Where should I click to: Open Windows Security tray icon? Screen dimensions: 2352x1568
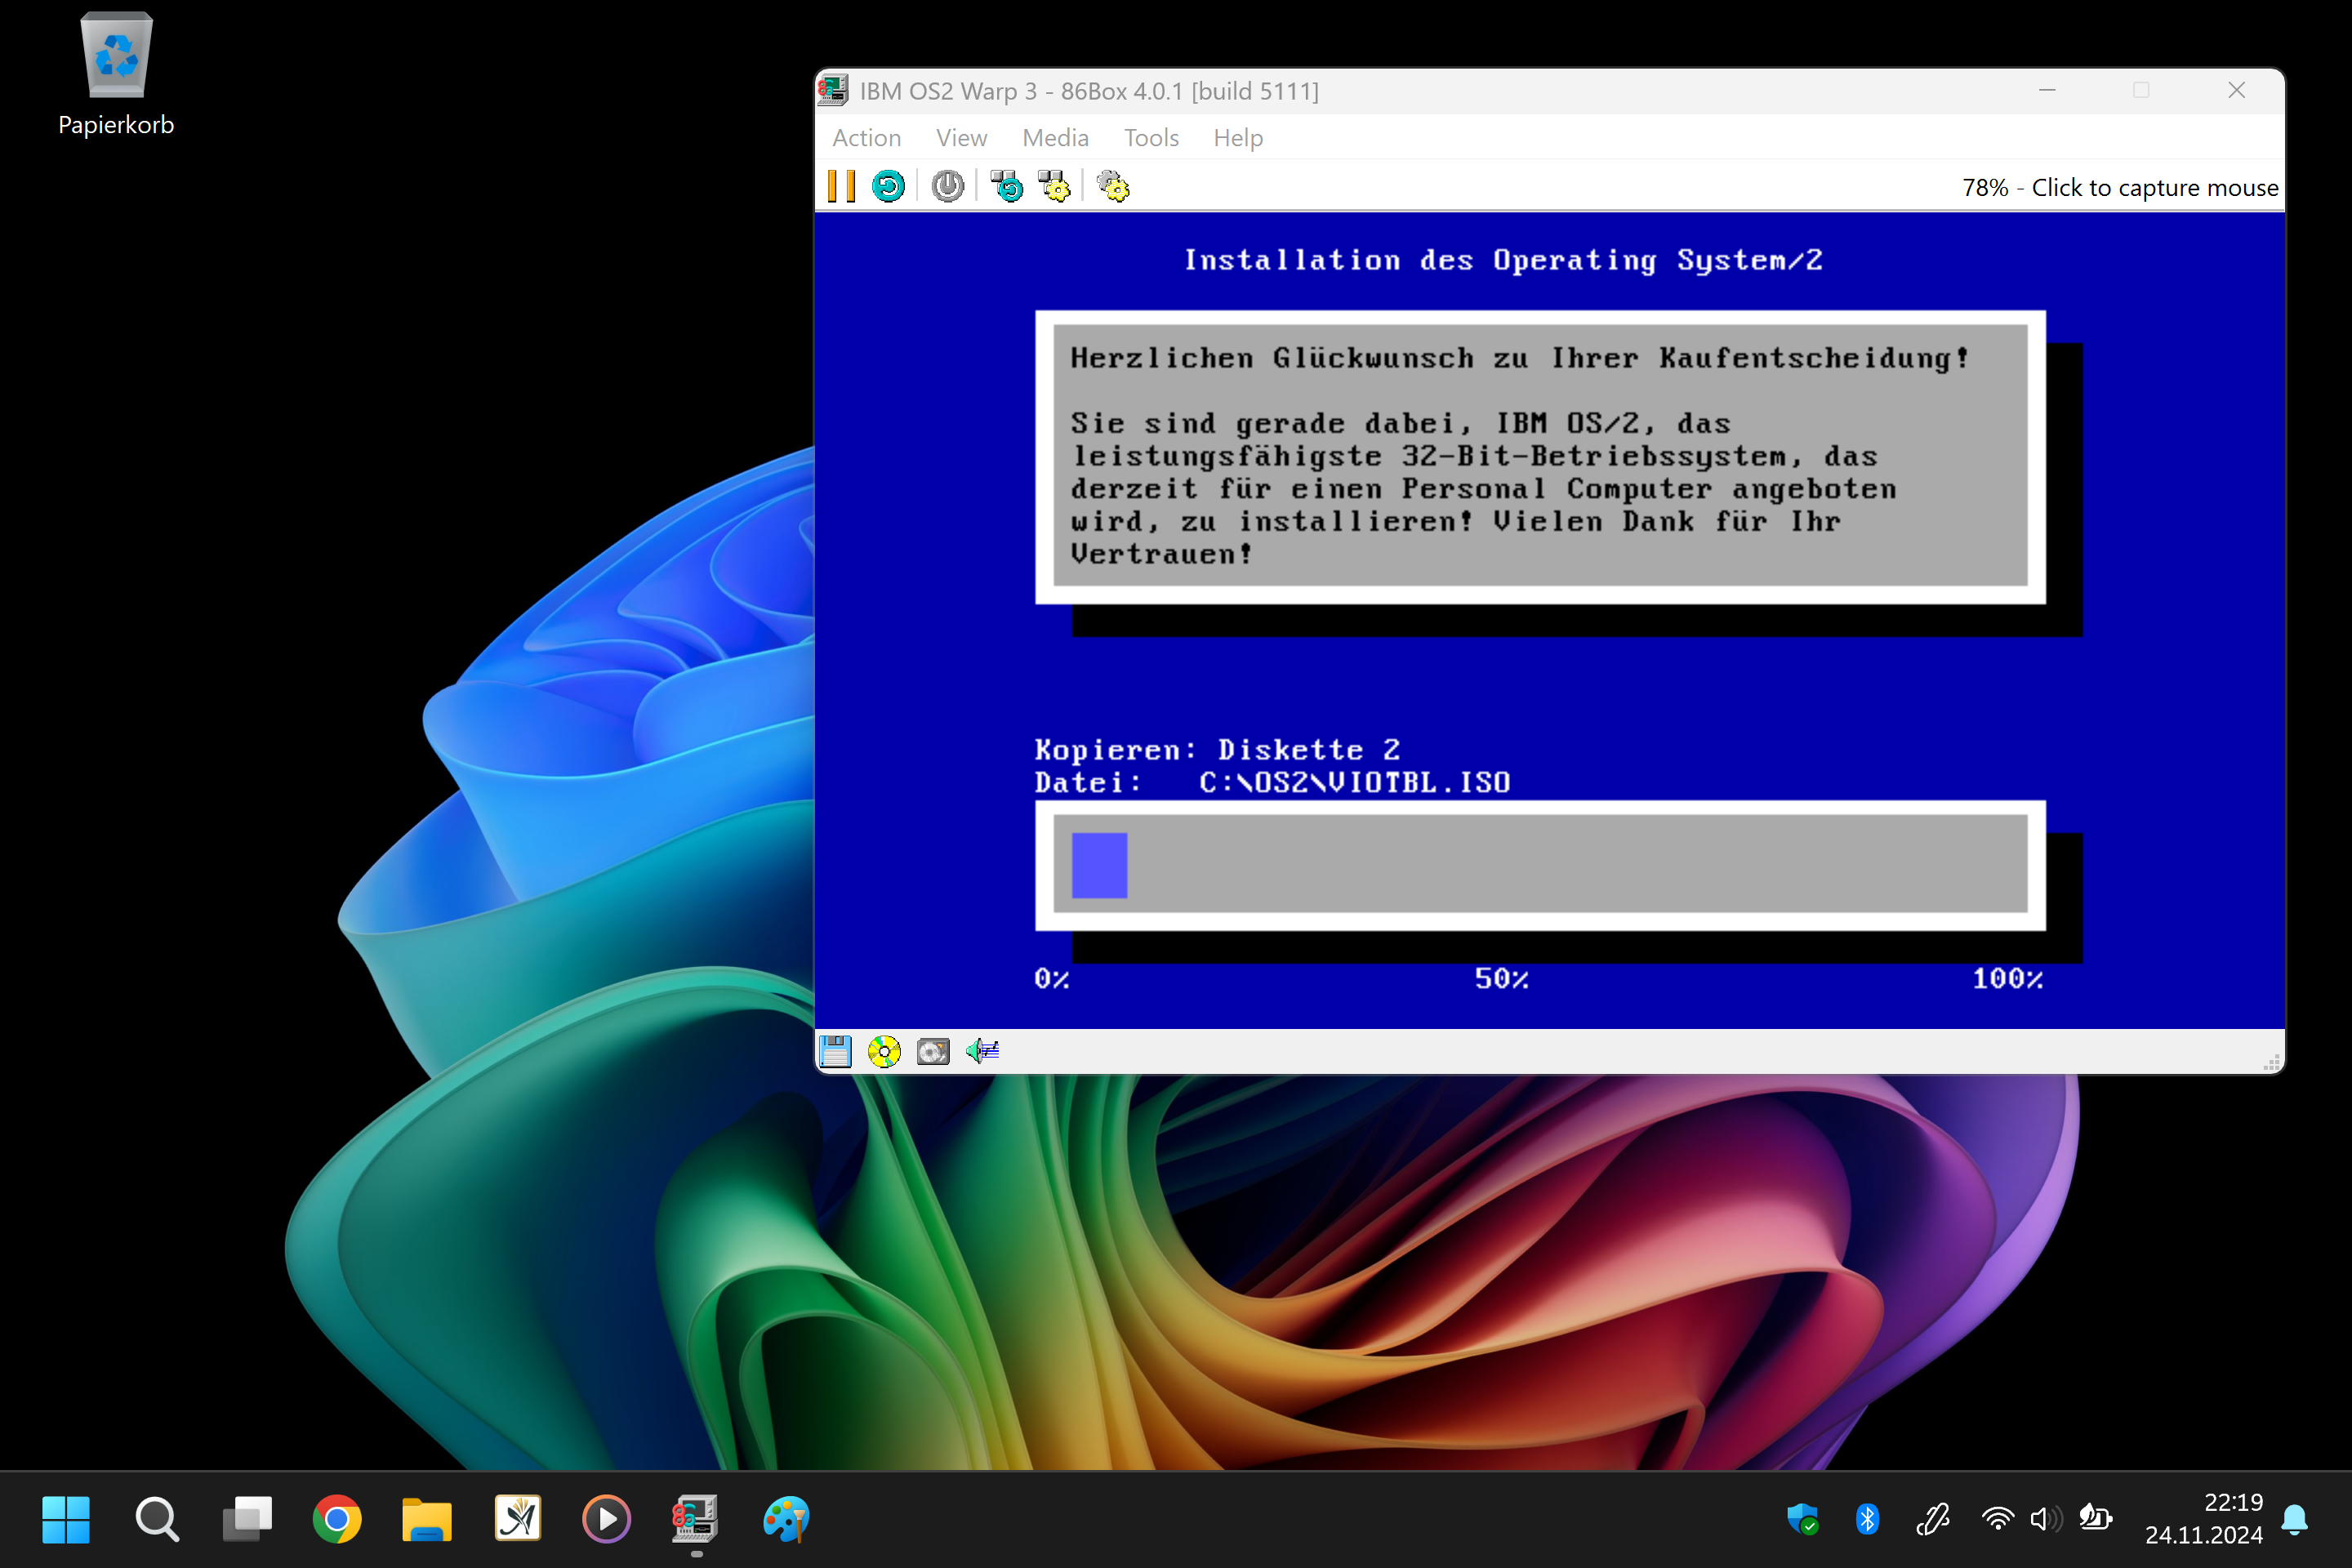pos(1802,1519)
